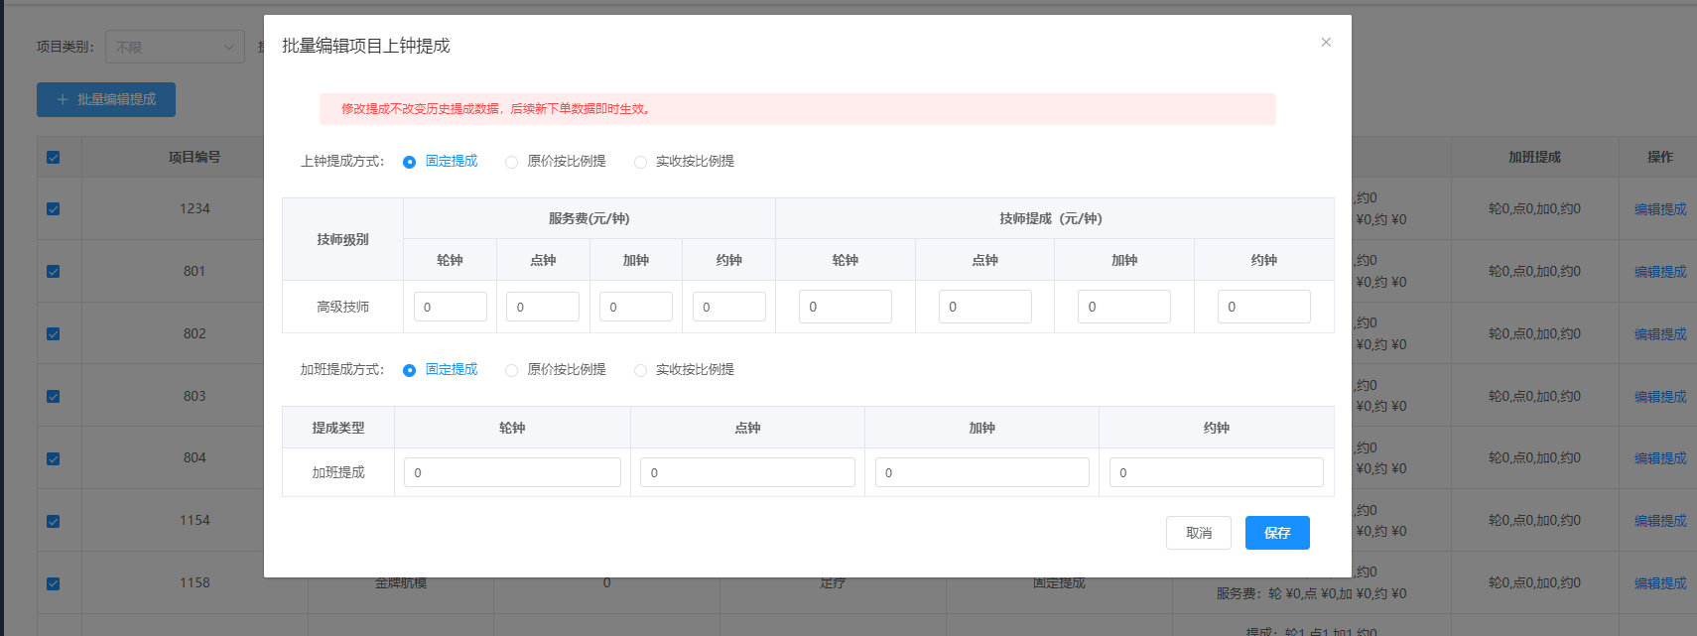Click the 高级技师 row label
Screen dimensions: 1697x636
tap(342, 307)
